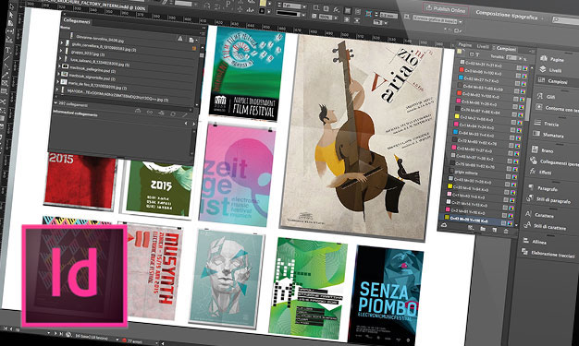Toggle formatting affects text in Campioni

click(x=477, y=55)
